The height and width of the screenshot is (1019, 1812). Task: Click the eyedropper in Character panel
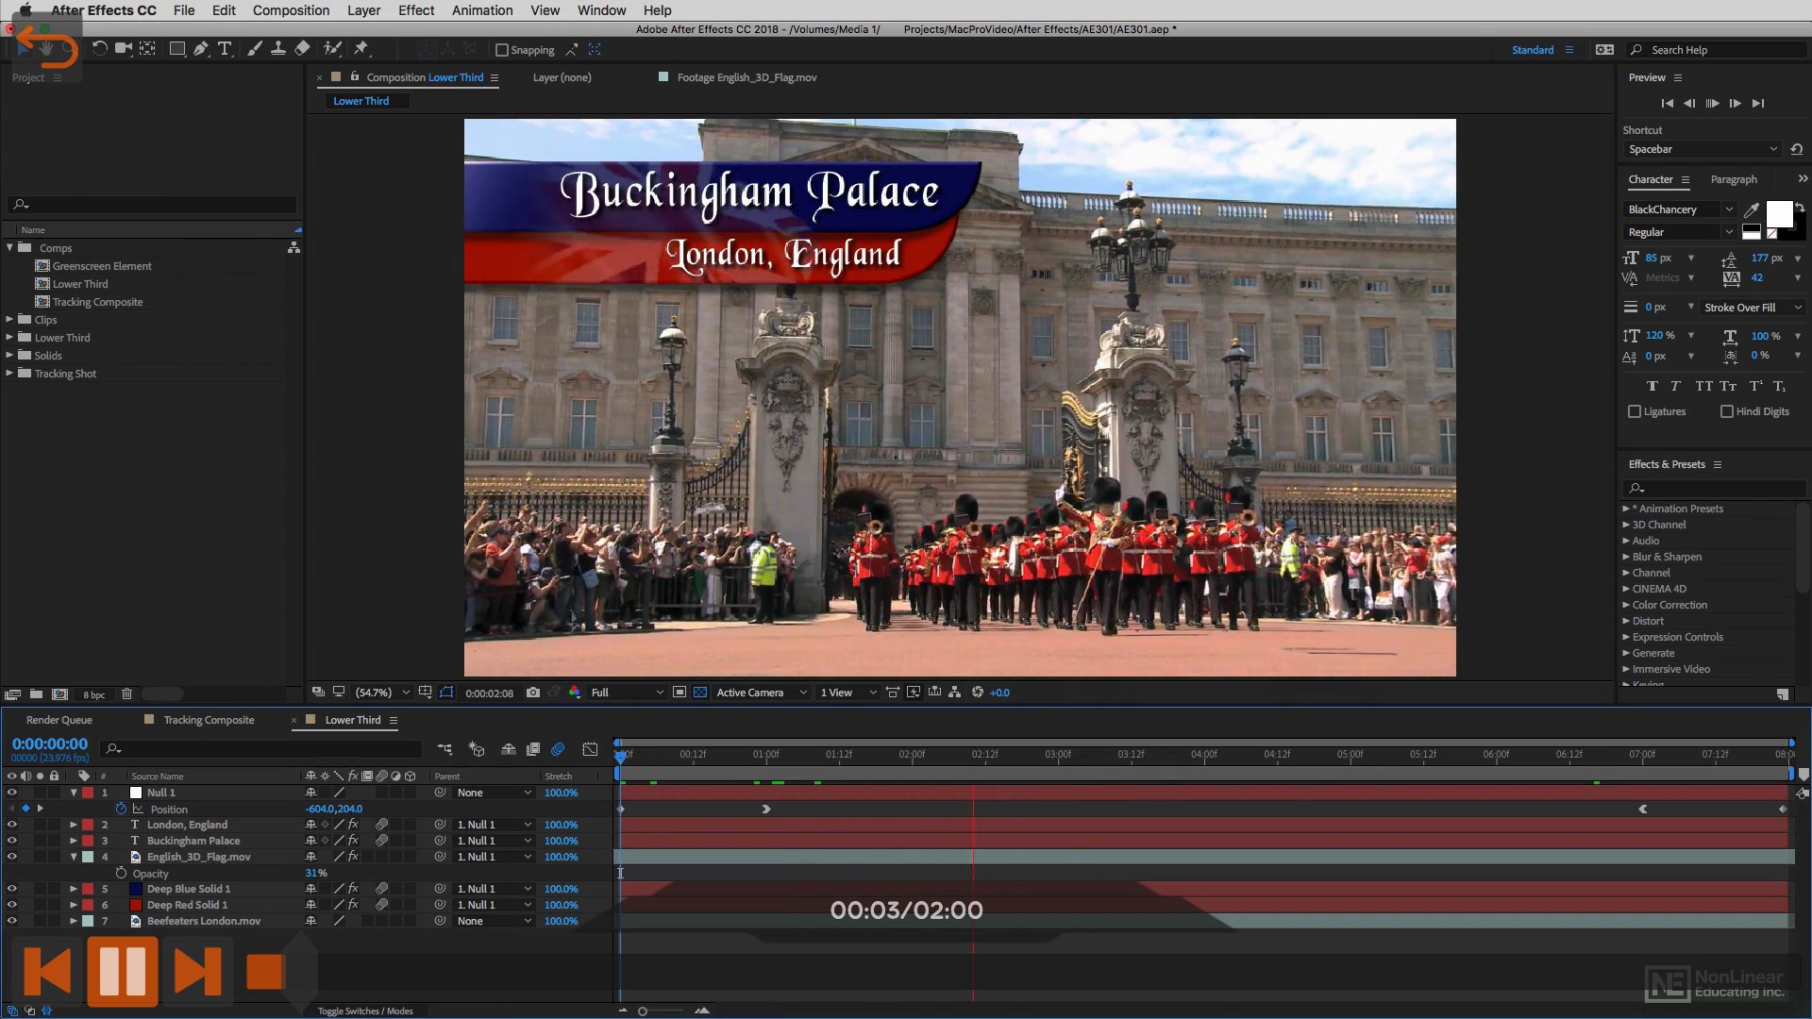coord(1752,209)
